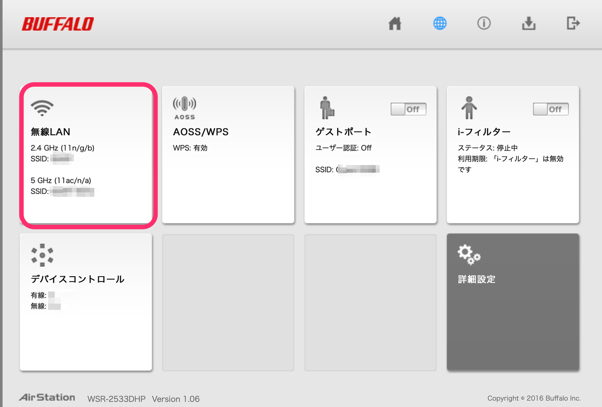Open the globe internet settings icon

(x=439, y=24)
